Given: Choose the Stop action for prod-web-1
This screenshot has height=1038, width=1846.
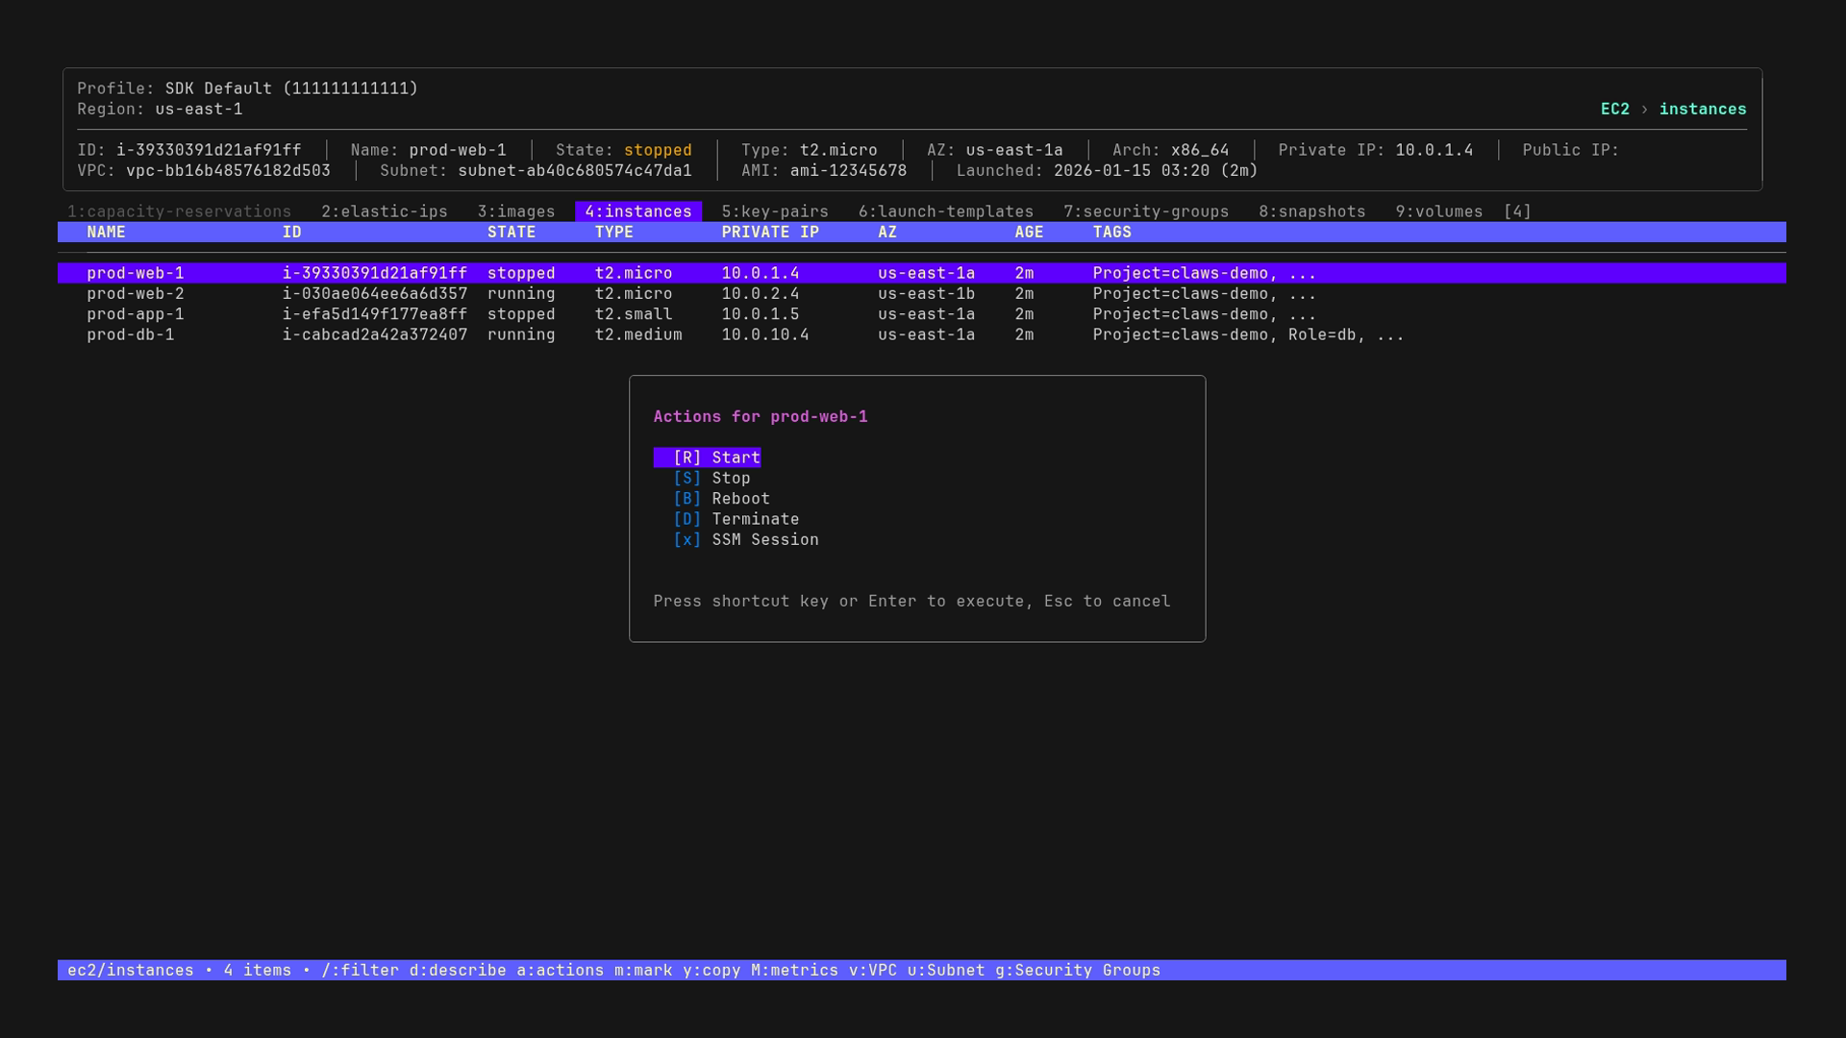Looking at the screenshot, I should (x=711, y=479).
